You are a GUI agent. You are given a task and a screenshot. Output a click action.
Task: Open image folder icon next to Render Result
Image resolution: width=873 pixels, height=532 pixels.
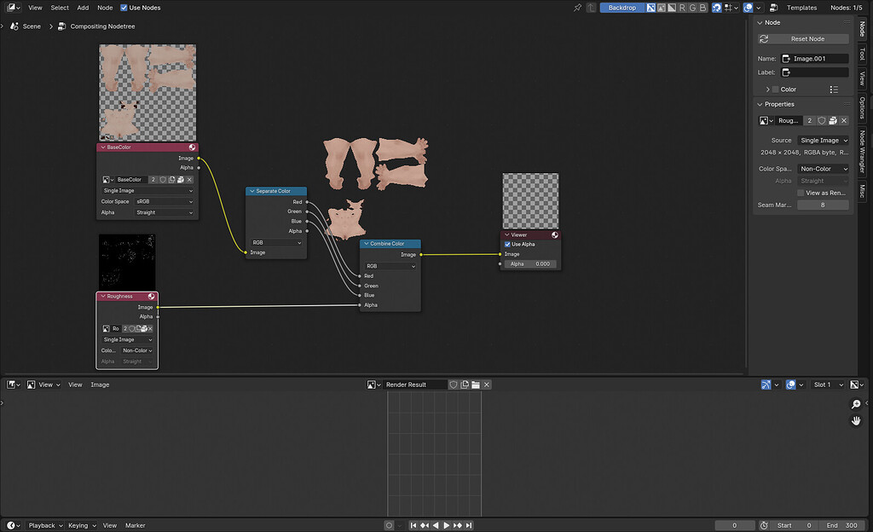coord(476,385)
